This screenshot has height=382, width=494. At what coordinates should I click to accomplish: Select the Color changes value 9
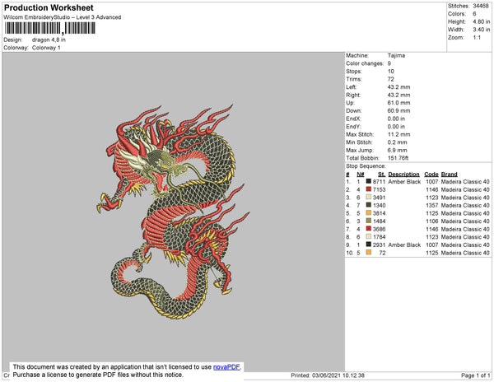[x=389, y=63]
